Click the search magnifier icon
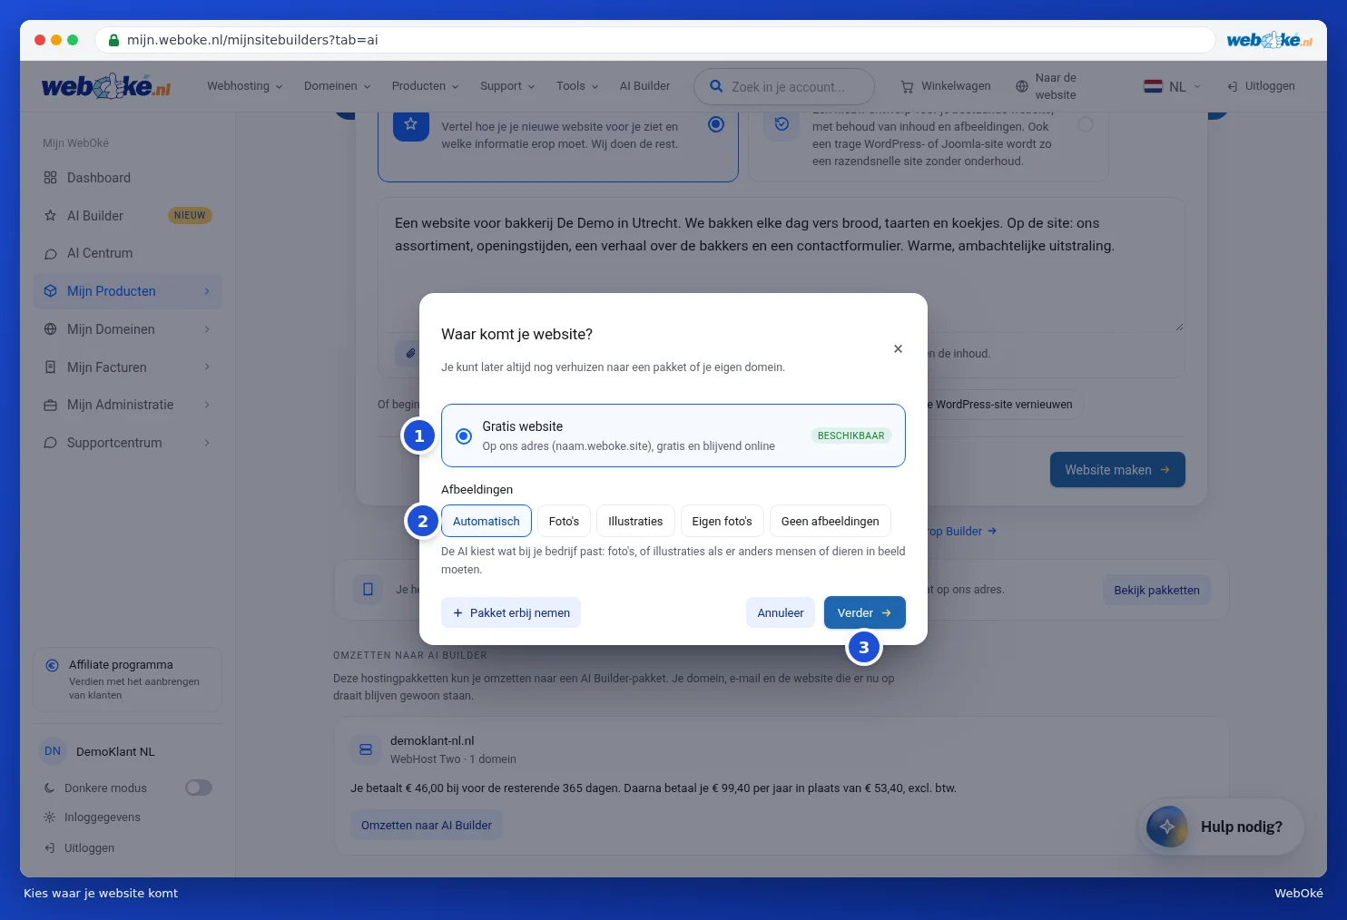Viewport: 1347px width, 920px height. coord(716,86)
